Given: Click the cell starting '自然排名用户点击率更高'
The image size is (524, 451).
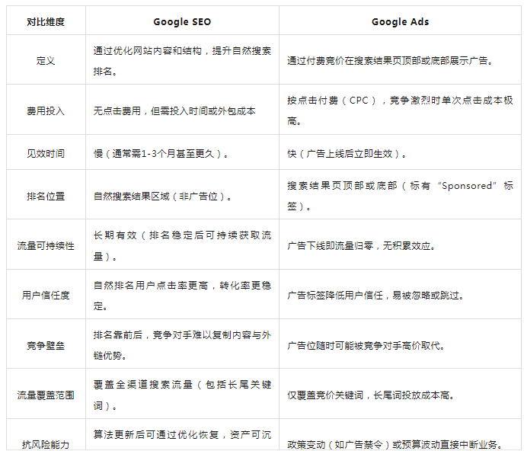Looking at the screenshot, I should click(182, 294).
